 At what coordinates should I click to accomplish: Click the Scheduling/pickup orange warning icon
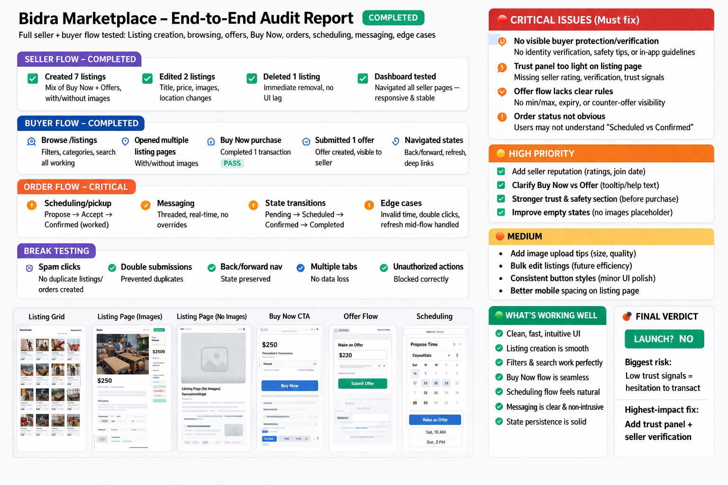pyautogui.click(x=32, y=205)
